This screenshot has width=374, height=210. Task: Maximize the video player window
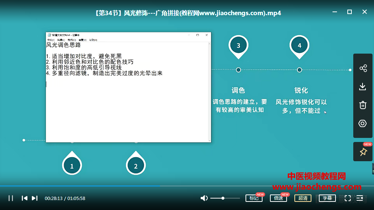tap(350, 12)
